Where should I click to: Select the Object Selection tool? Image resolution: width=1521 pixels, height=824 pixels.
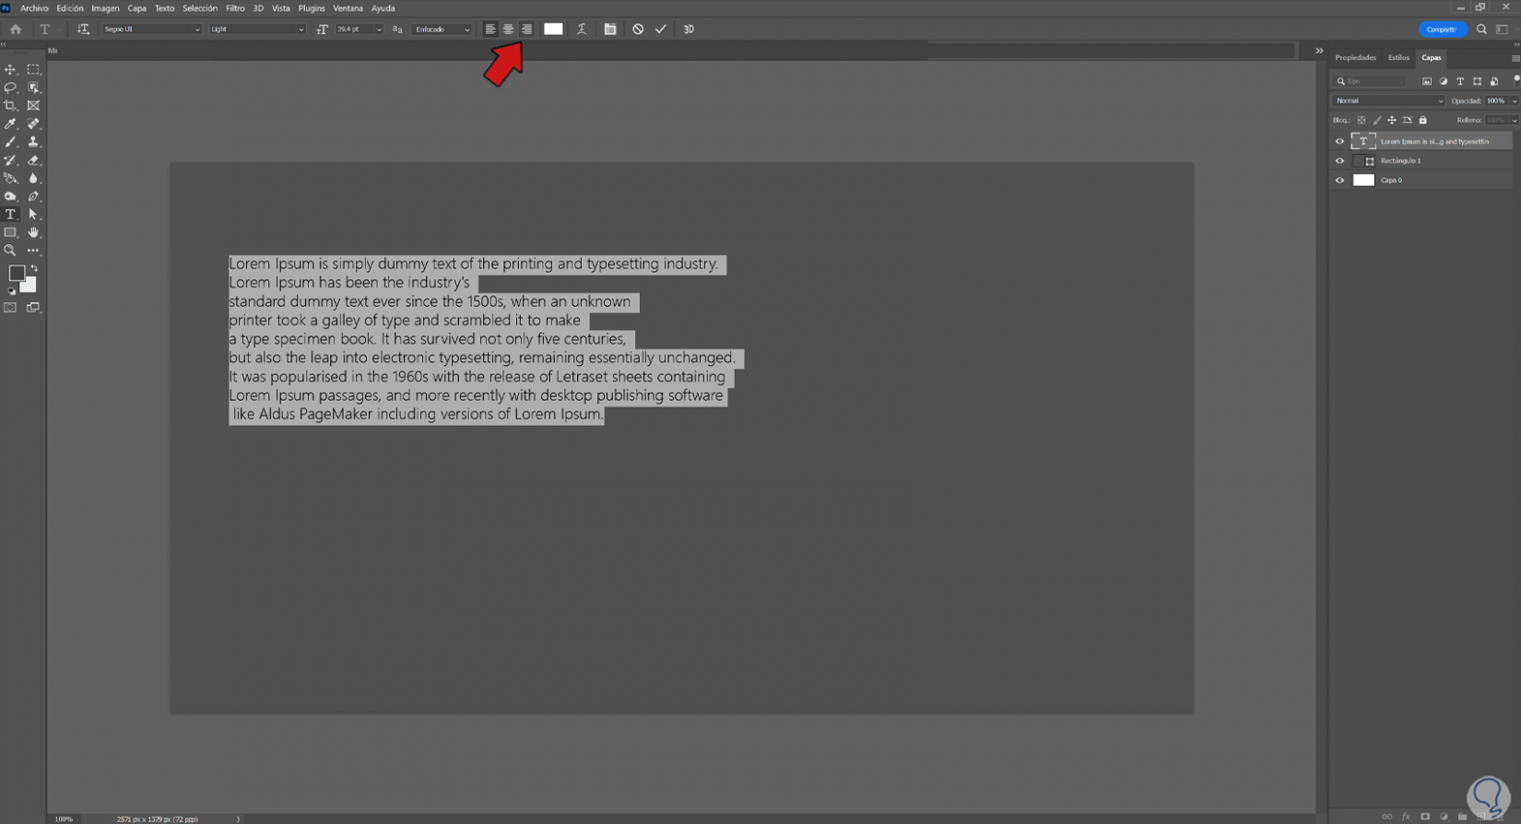33,88
